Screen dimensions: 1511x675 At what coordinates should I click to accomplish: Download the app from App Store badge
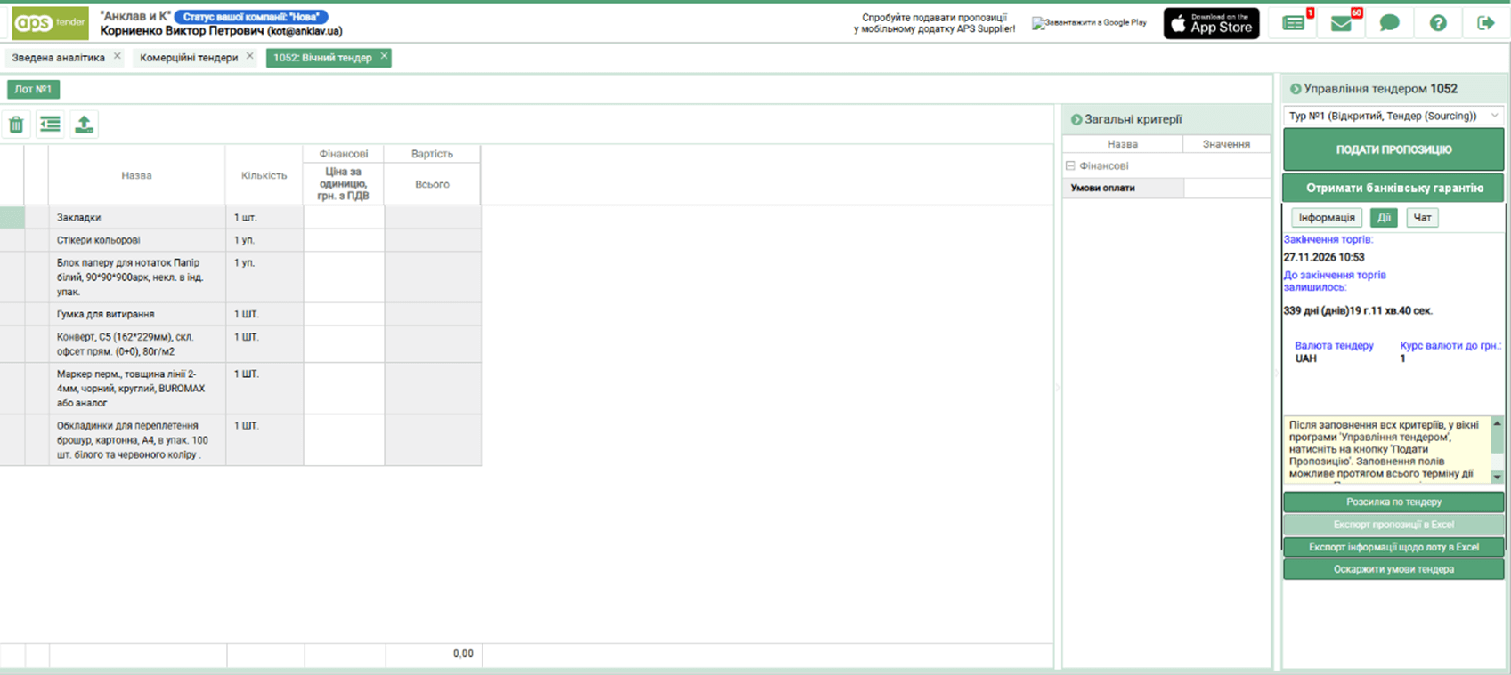(1211, 24)
